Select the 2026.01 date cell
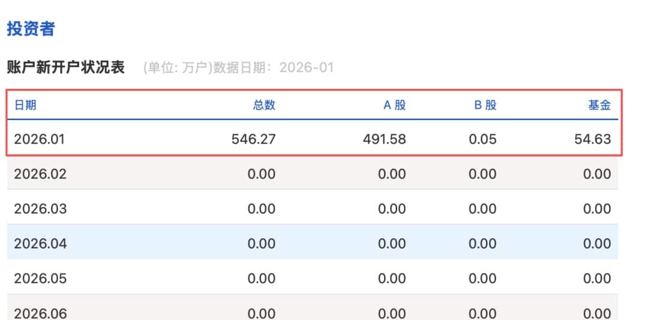Image resolution: width=648 pixels, height=320 pixels. [x=39, y=139]
